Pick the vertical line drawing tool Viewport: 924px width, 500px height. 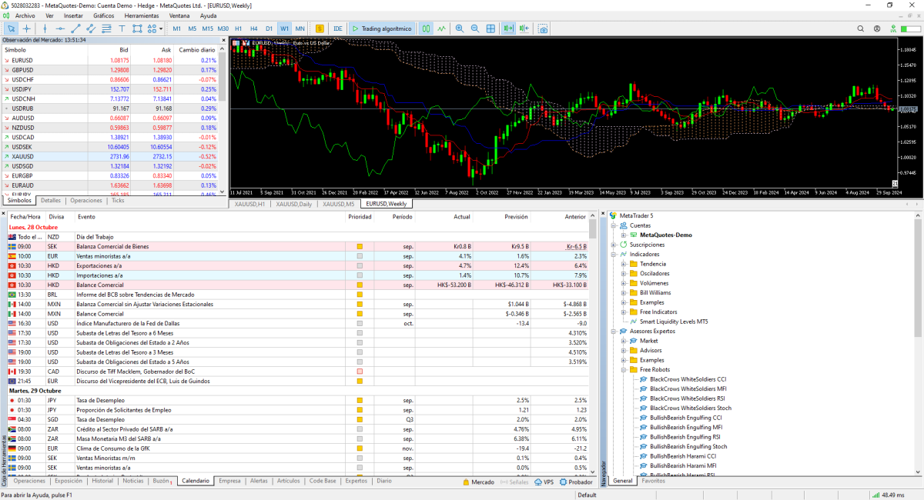pyautogui.click(x=45, y=28)
